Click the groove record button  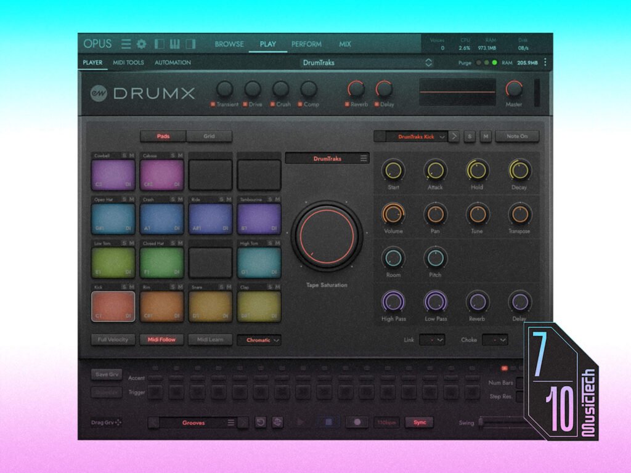(x=357, y=422)
